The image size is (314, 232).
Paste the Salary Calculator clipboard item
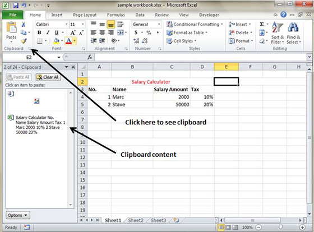[36, 125]
